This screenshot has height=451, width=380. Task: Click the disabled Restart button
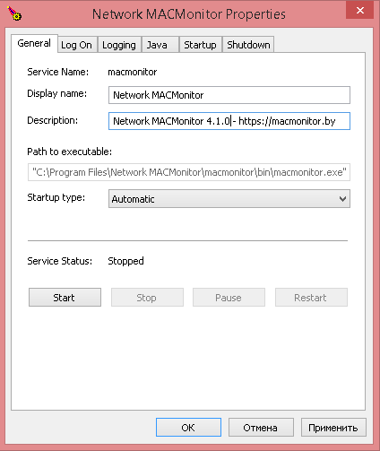tap(311, 298)
